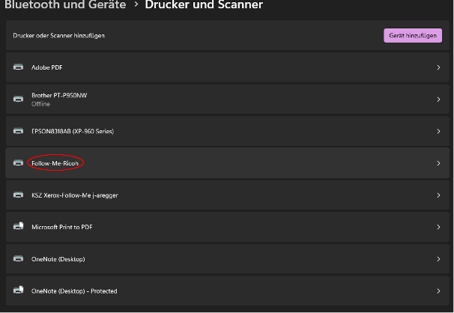Click the Brother PT-P950NW printer icon
Image resolution: width=454 pixels, height=313 pixels.
18,99
